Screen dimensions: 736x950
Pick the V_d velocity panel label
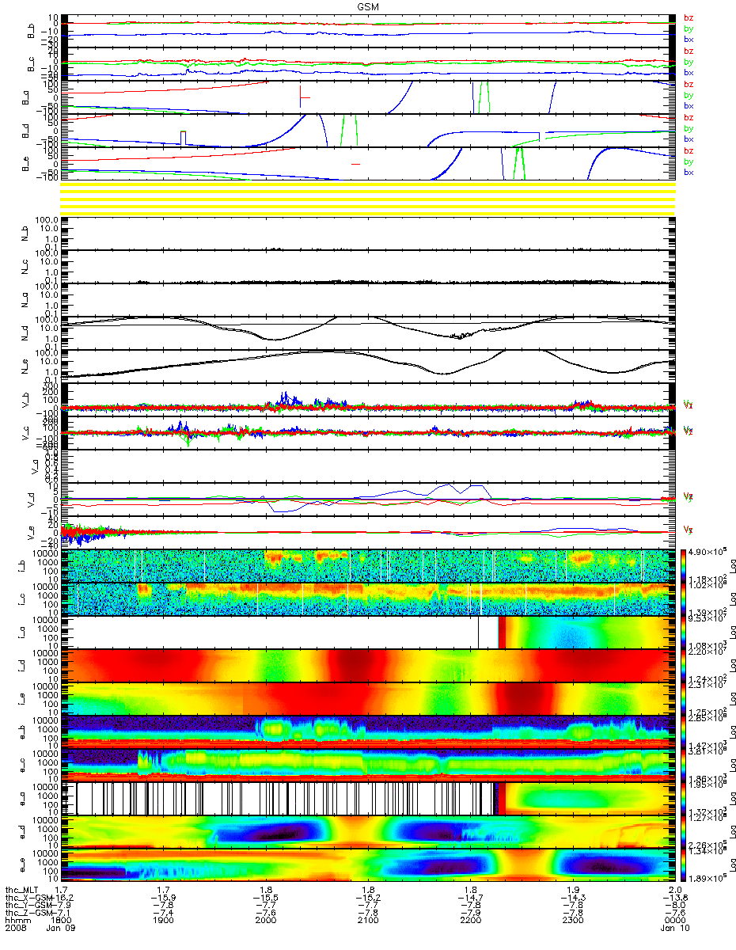click(32, 500)
